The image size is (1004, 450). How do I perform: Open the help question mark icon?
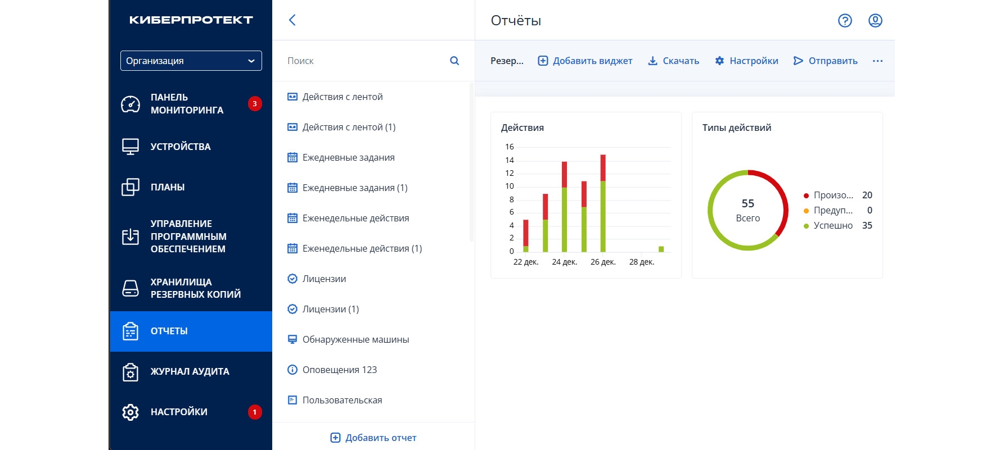845,21
